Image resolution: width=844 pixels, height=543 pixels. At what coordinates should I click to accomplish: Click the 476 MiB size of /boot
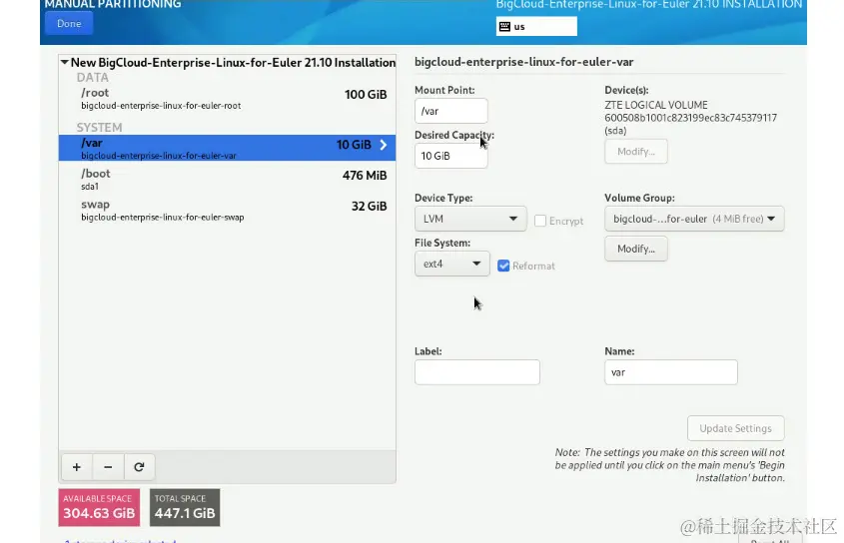pos(365,176)
